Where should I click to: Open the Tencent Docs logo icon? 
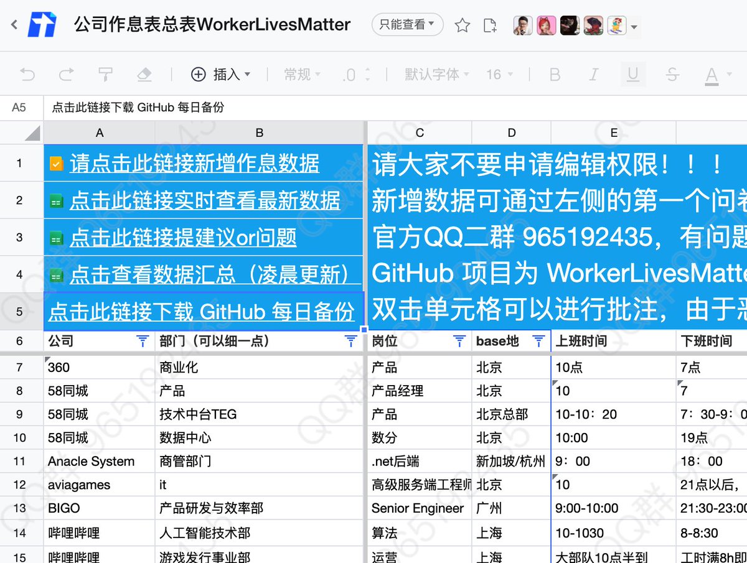pyautogui.click(x=42, y=25)
